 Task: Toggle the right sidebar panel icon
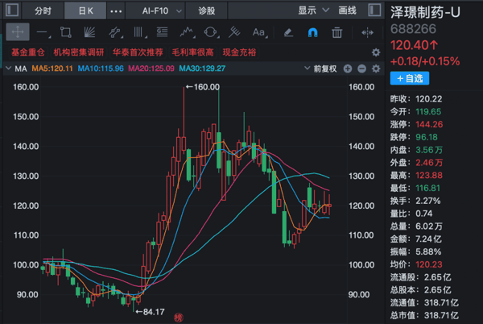[x=374, y=10]
